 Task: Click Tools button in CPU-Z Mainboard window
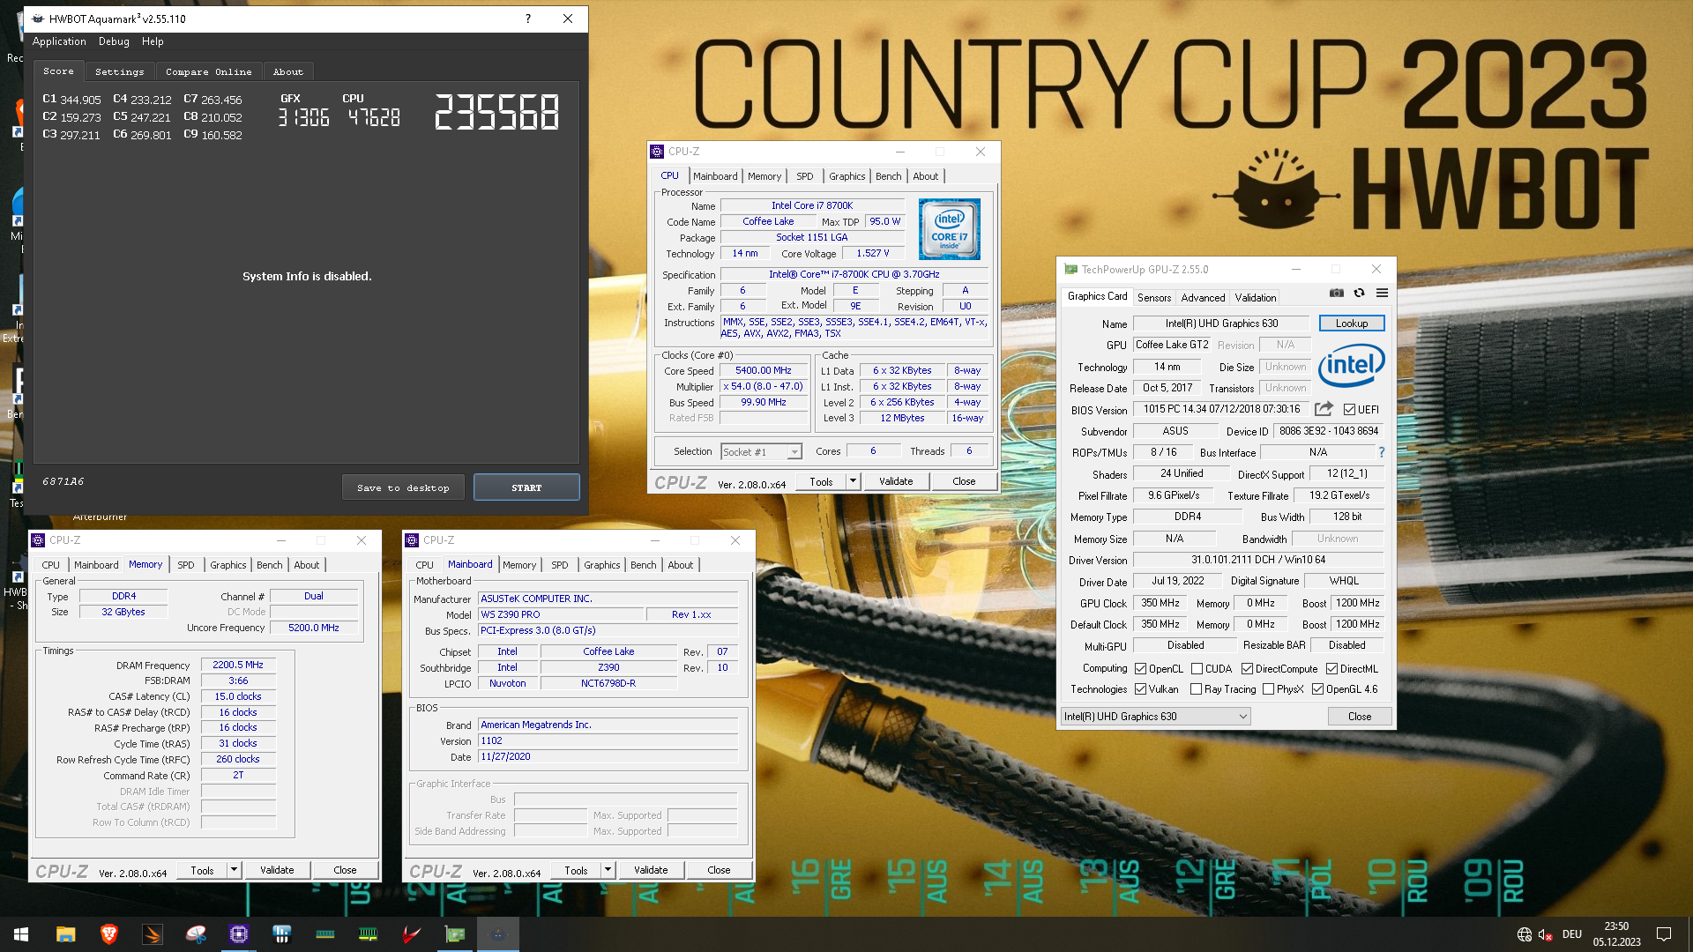point(576,870)
